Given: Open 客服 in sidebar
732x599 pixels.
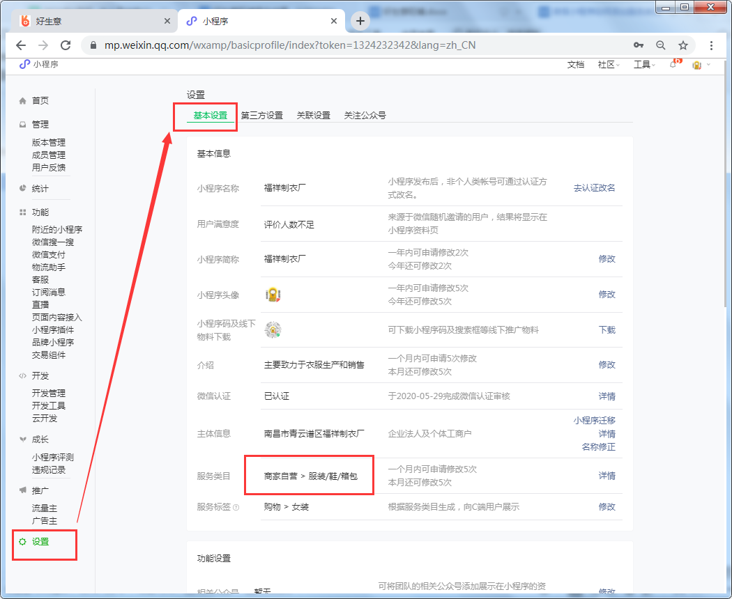Looking at the screenshot, I should (40, 279).
